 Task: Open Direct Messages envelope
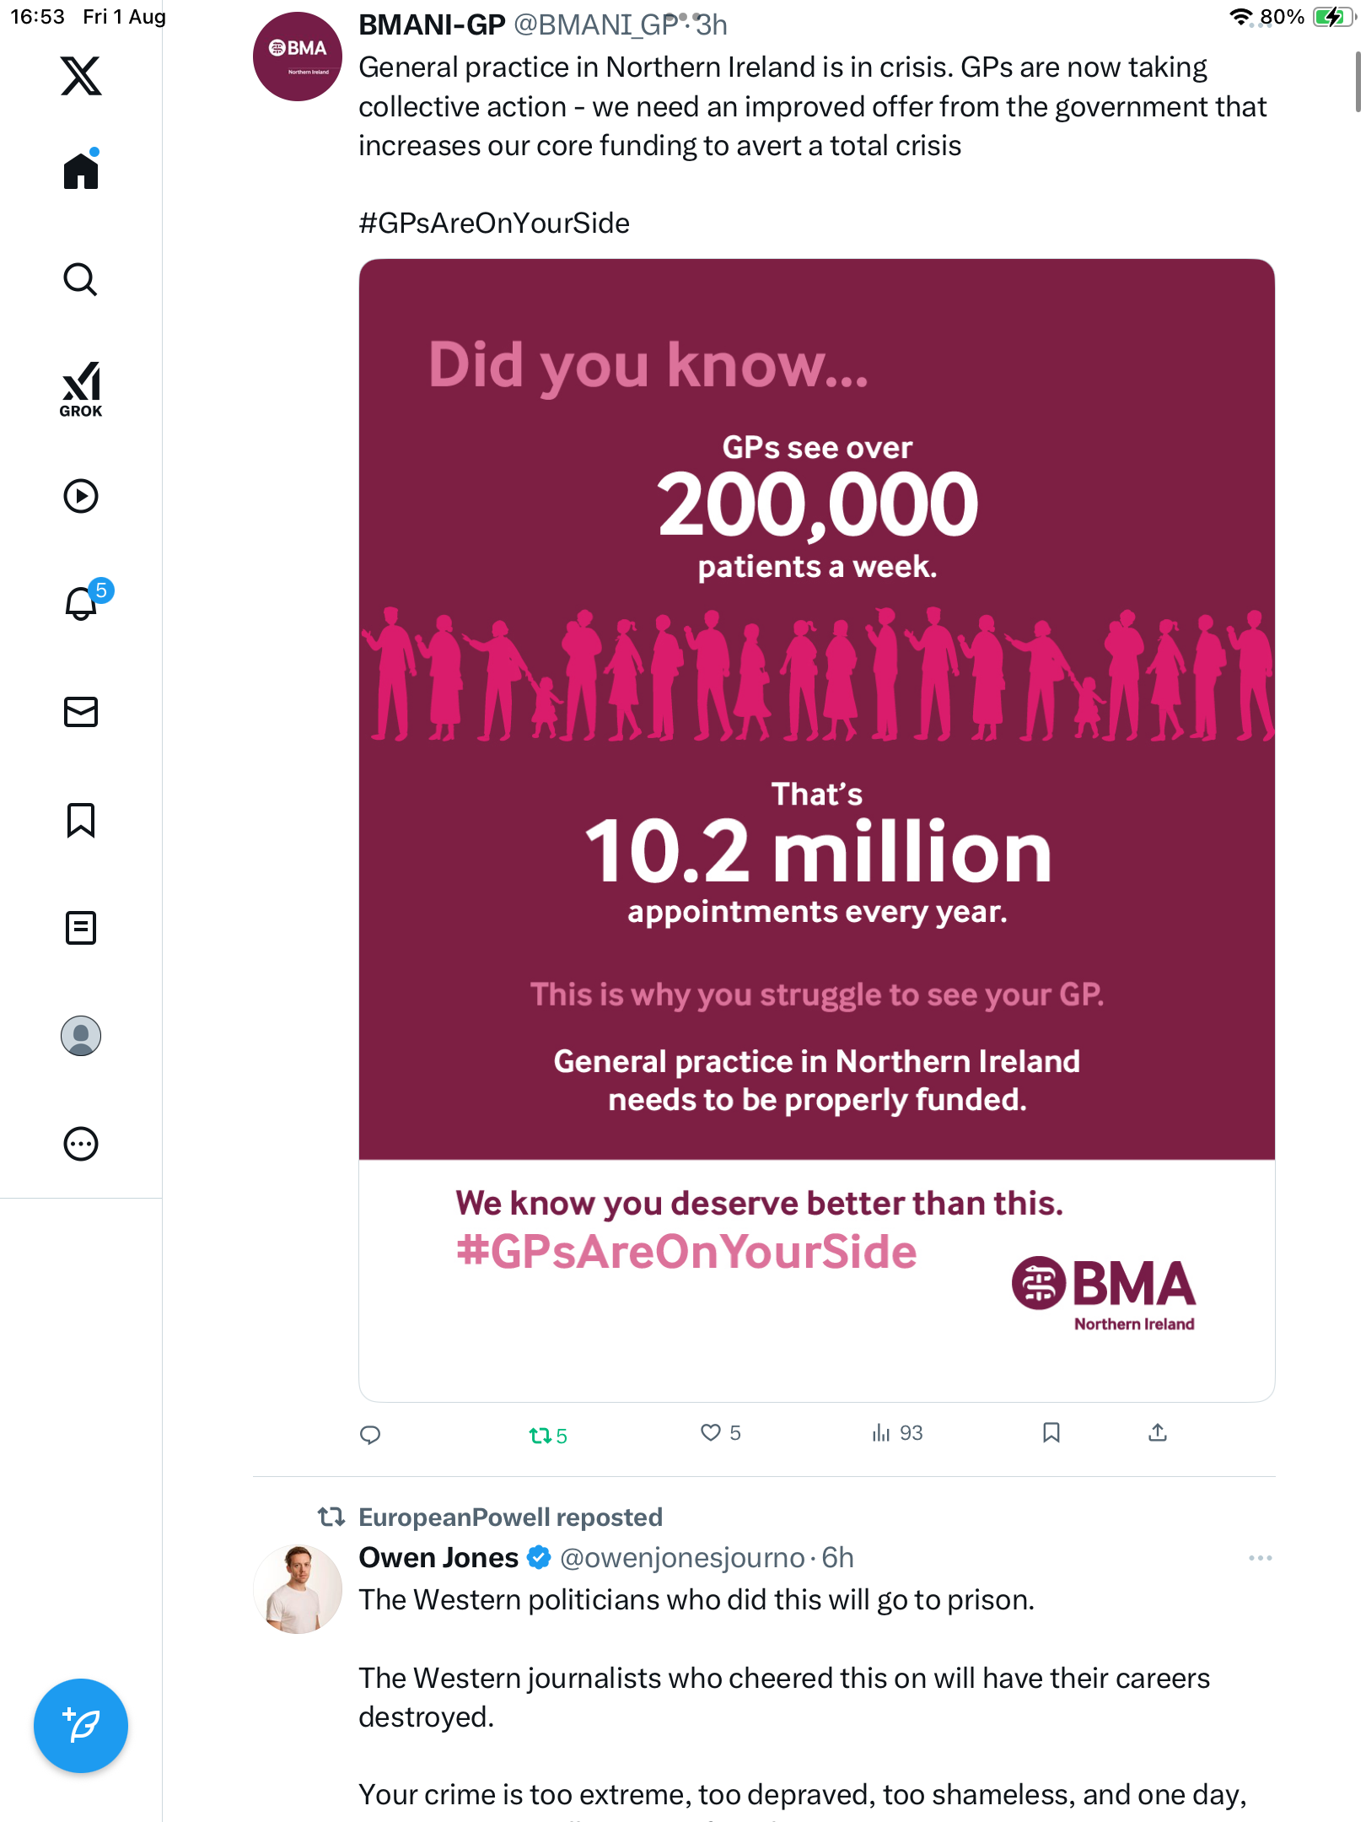(x=81, y=712)
